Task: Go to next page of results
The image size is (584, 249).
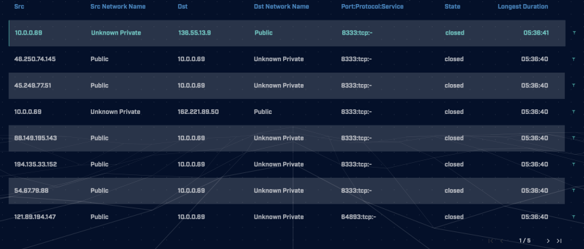Action: (x=548, y=241)
